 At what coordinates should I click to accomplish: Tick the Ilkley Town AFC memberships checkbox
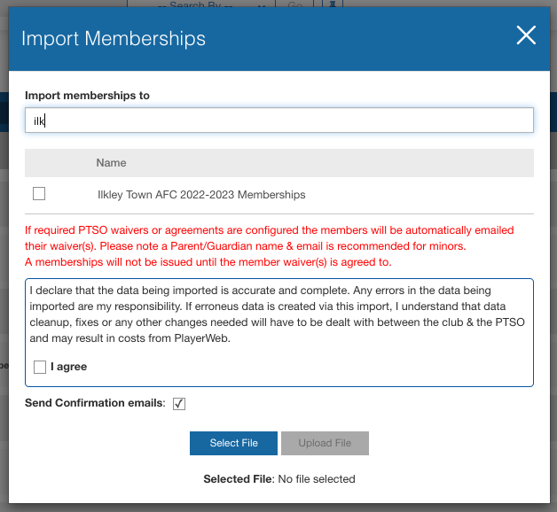point(39,194)
